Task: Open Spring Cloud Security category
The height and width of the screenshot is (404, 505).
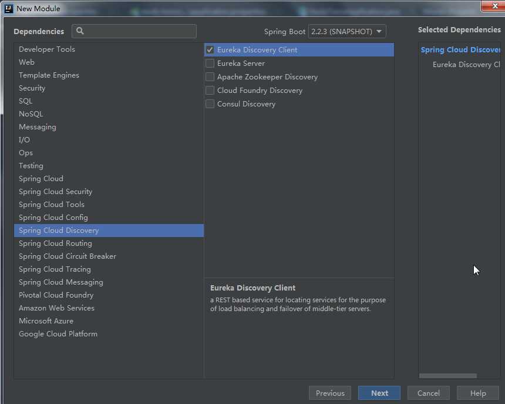Action: 109,192
